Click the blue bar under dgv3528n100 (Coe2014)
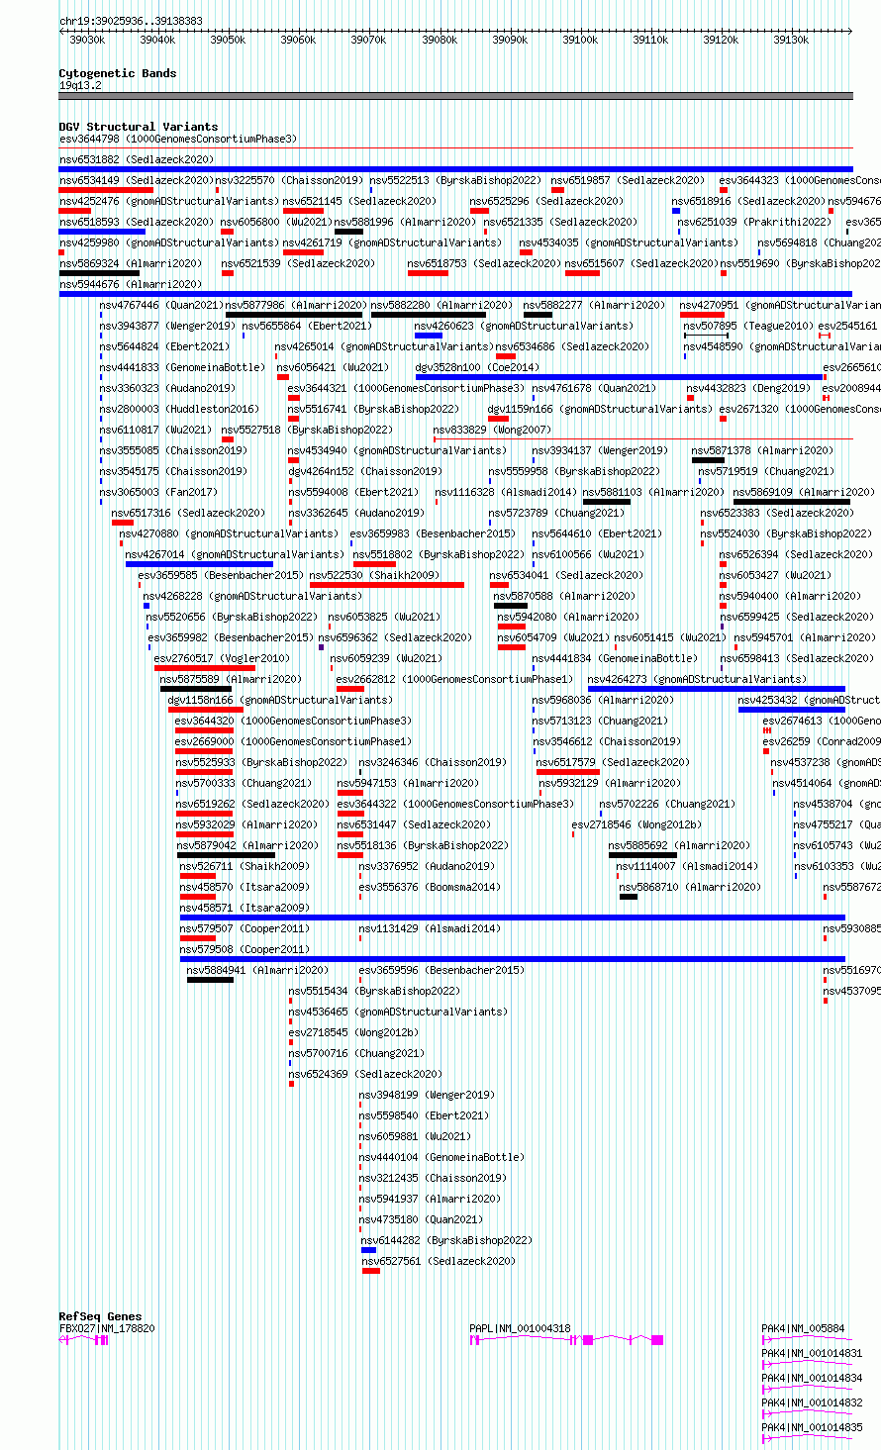The height and width of the screenshot is (1450, 881). (x=620, y=377)
